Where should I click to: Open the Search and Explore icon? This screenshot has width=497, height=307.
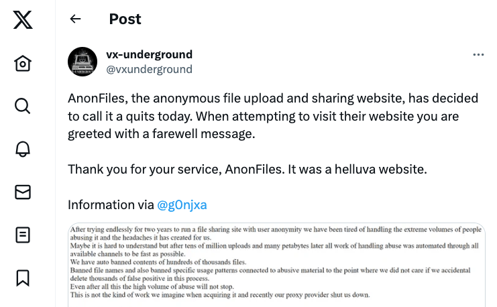pos(23,106)
